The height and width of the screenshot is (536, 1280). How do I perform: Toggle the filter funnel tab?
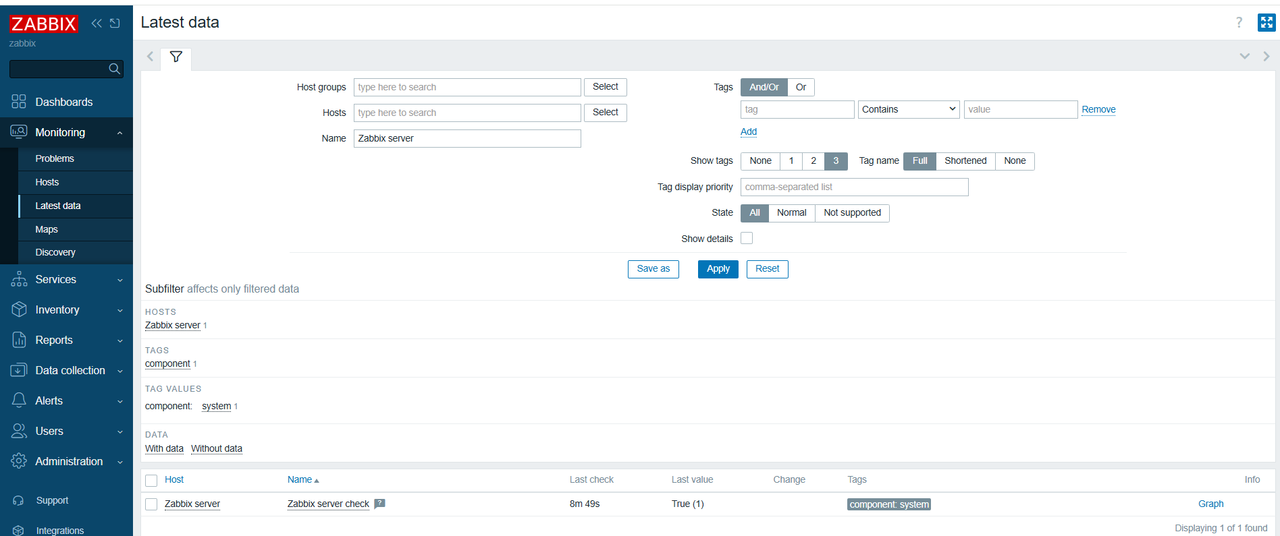176,57
